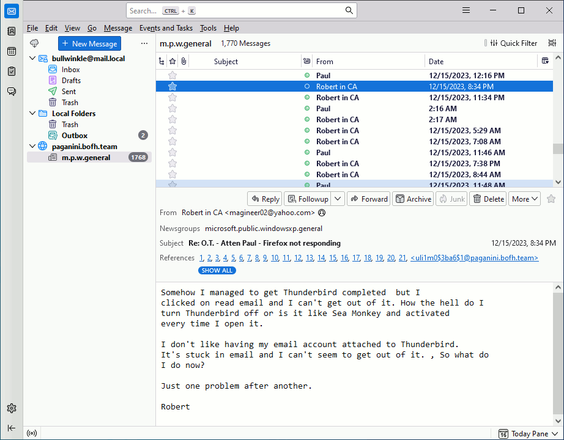Open the Sent folder
The width and height of the screenshot is (564, 440).
89,92
